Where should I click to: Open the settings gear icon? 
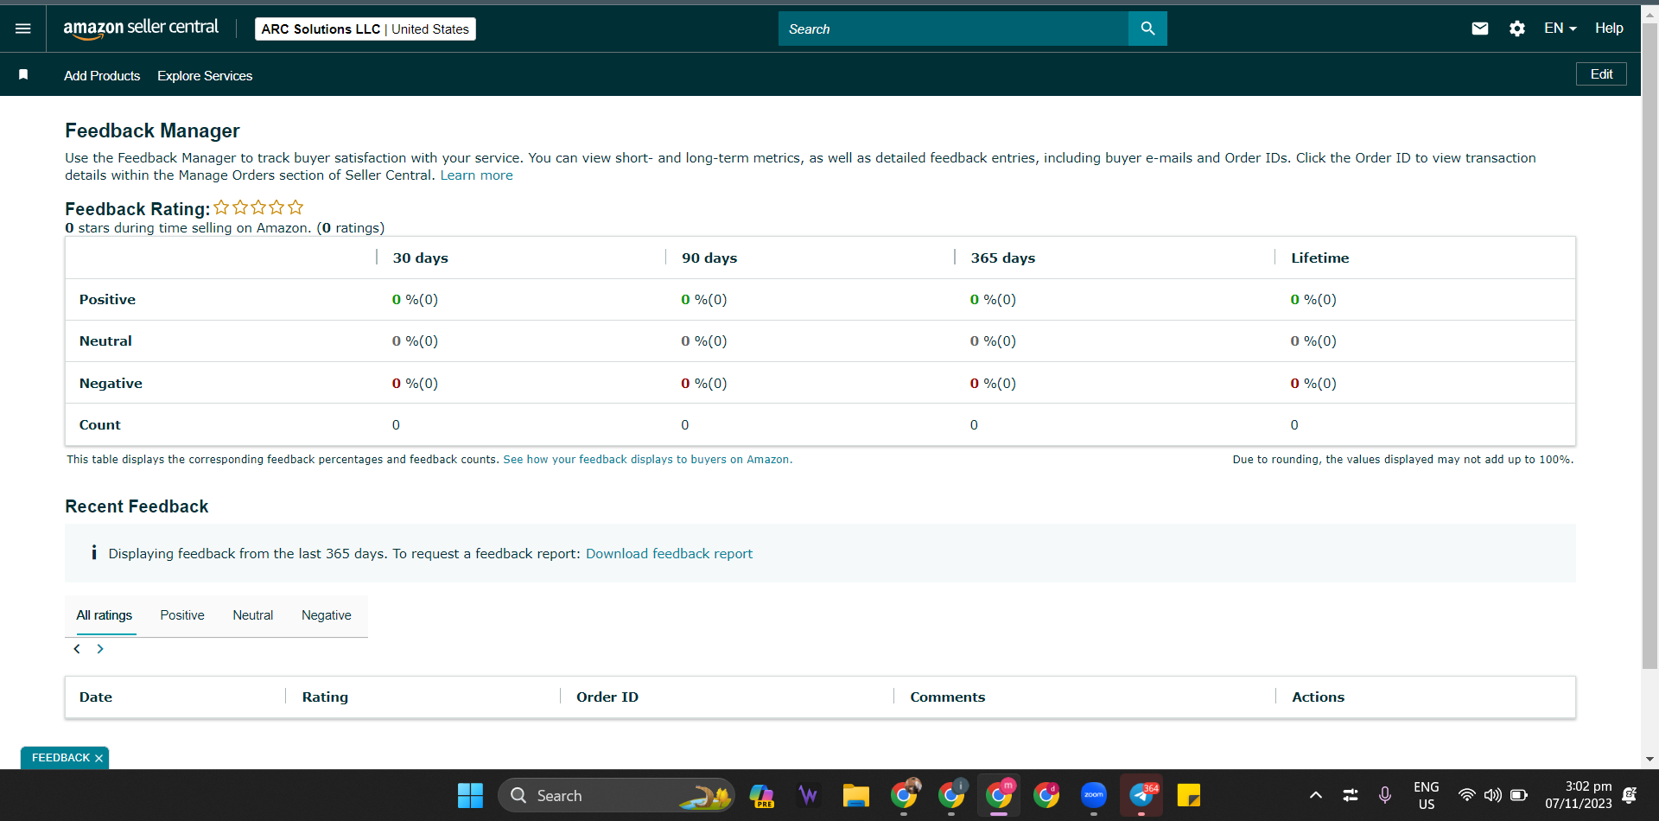coord(1517,29)
